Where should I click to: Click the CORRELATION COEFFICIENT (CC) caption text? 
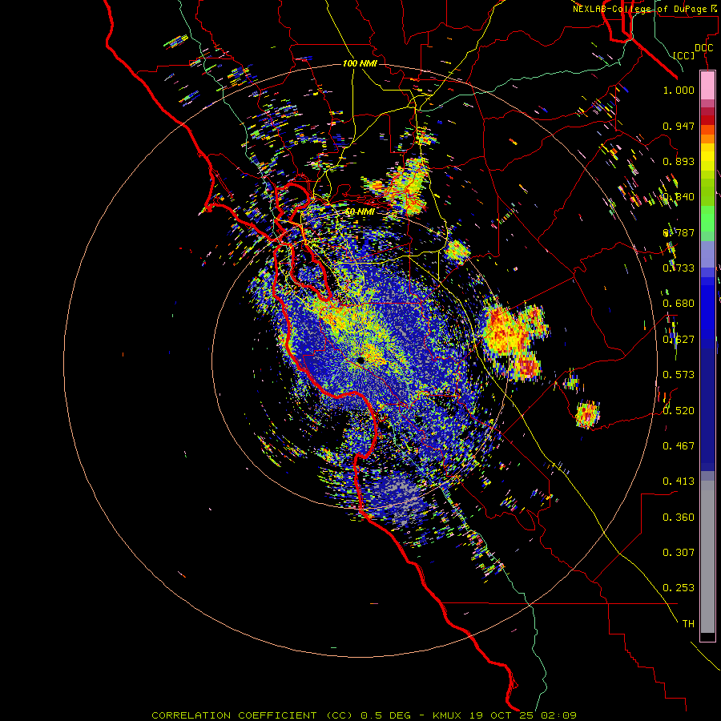pyautogui.click(x=252, y=715)
